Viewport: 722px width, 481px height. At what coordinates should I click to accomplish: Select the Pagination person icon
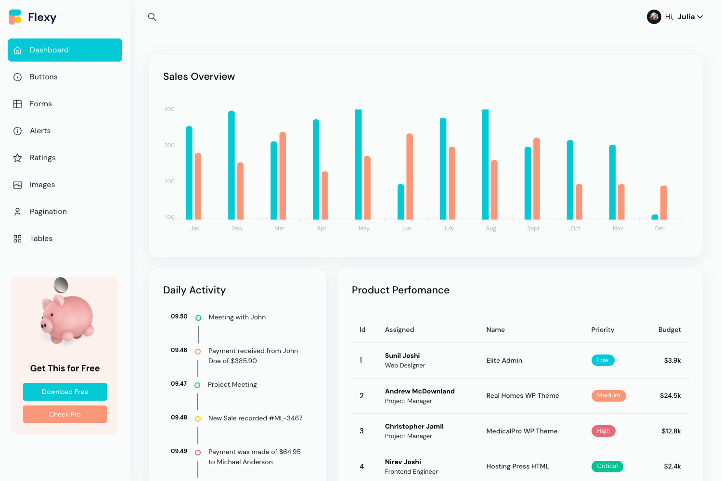click(x=18, y=211)
